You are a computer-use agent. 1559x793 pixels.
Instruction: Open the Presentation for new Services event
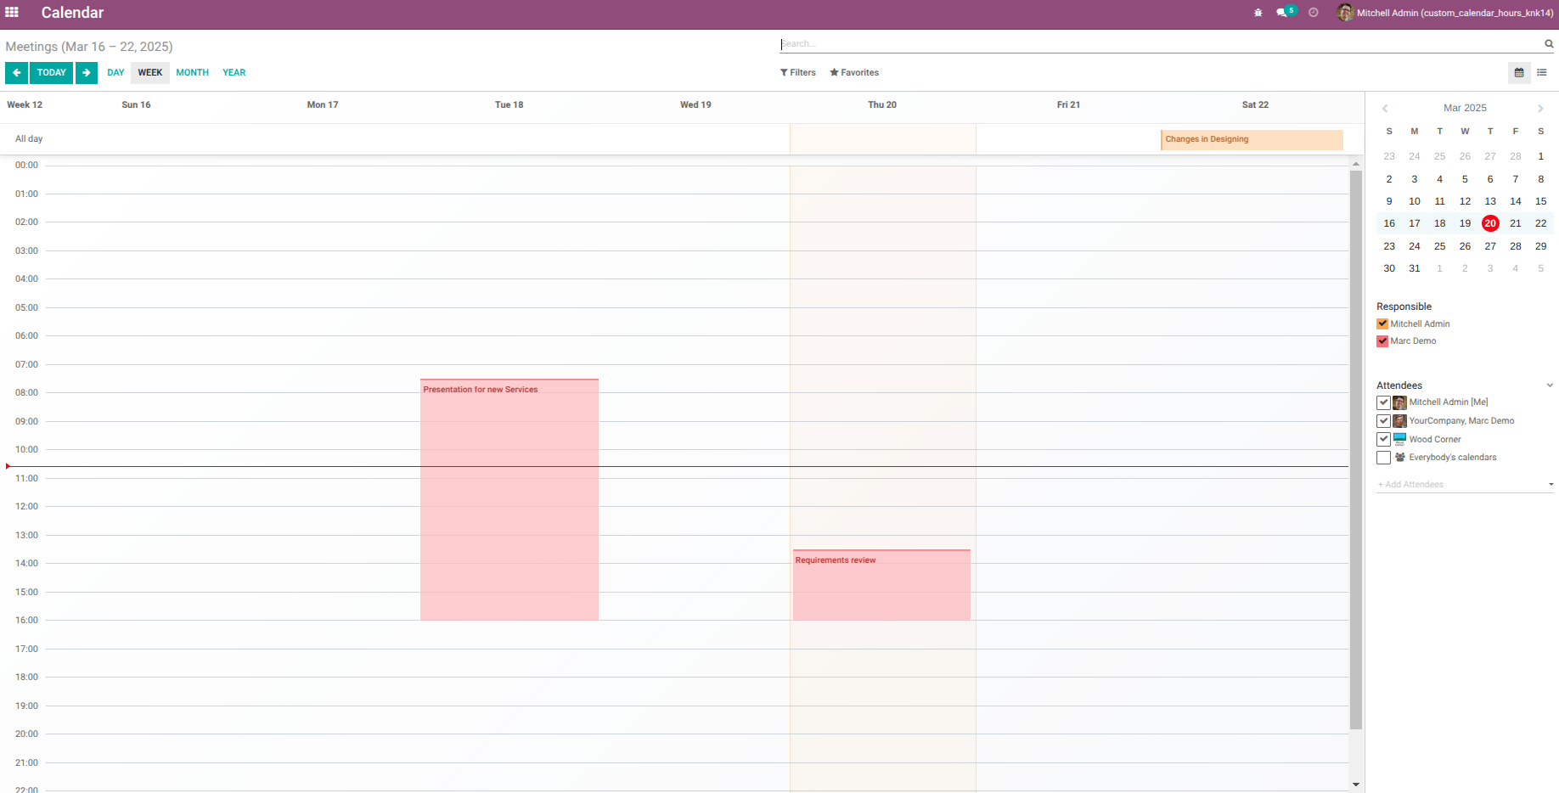pos(509,499)
